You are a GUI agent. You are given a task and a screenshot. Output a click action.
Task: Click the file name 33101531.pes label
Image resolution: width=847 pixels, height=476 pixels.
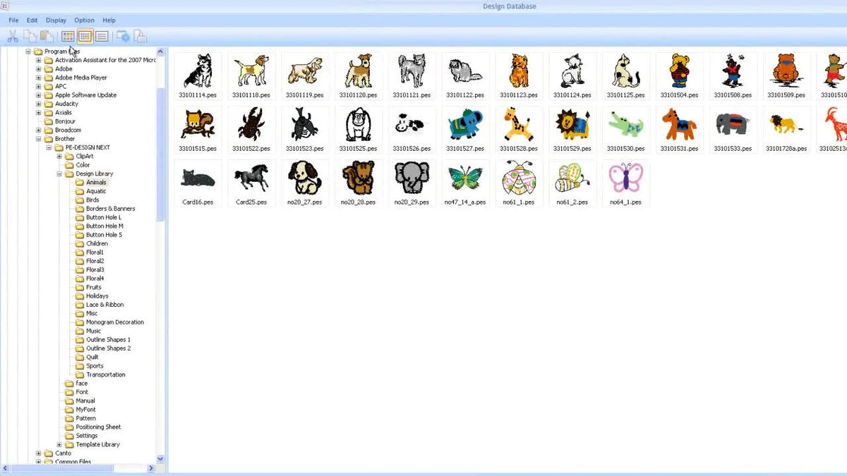(x=680, y=149)
